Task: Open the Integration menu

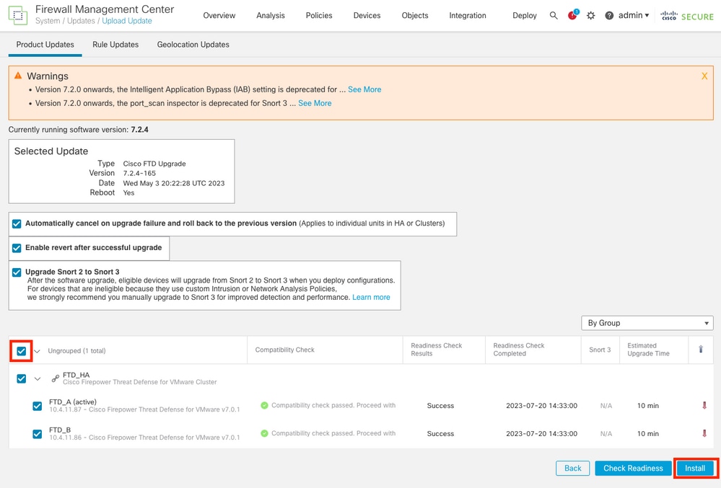Action: (468, 16)
